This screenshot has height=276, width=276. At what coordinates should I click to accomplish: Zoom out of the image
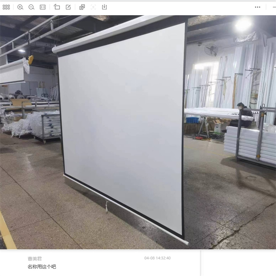pyautogui.click(x=31, y=7)
